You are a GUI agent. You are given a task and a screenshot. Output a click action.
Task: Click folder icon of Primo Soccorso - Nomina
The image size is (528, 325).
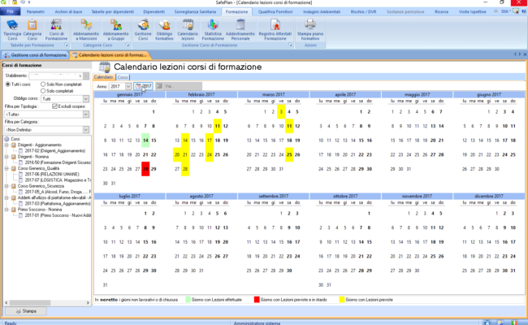pos(14,210)
